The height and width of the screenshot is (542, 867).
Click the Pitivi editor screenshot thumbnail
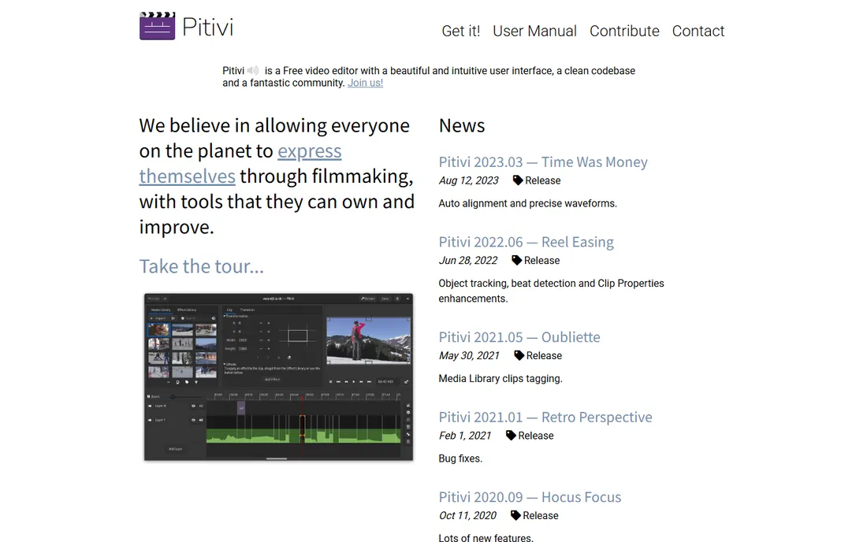(279, 377)
